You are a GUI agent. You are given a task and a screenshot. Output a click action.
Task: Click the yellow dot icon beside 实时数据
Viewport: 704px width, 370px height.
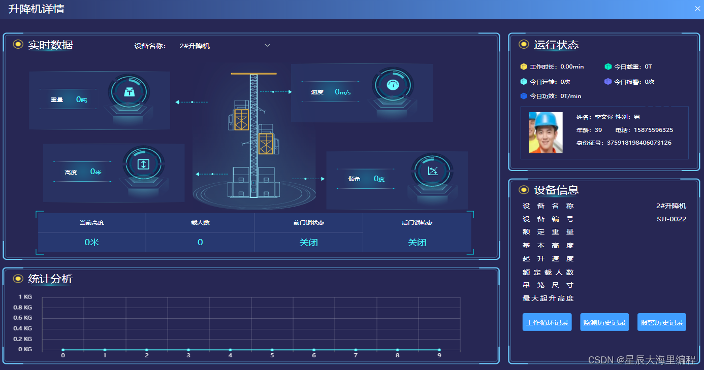point(18,44)
